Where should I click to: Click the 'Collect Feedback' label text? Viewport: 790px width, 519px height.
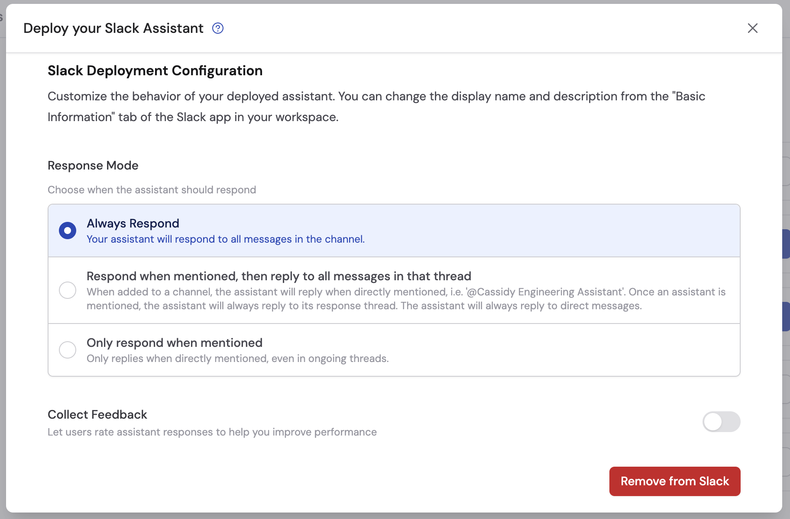point(97,414)
